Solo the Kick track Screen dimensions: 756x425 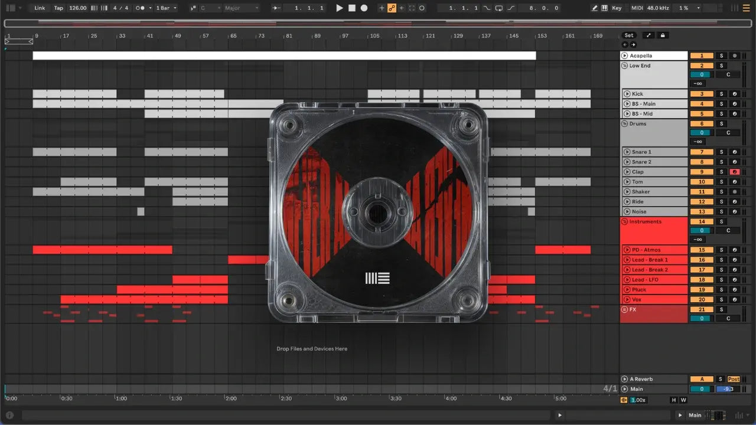tap(721, 94)
